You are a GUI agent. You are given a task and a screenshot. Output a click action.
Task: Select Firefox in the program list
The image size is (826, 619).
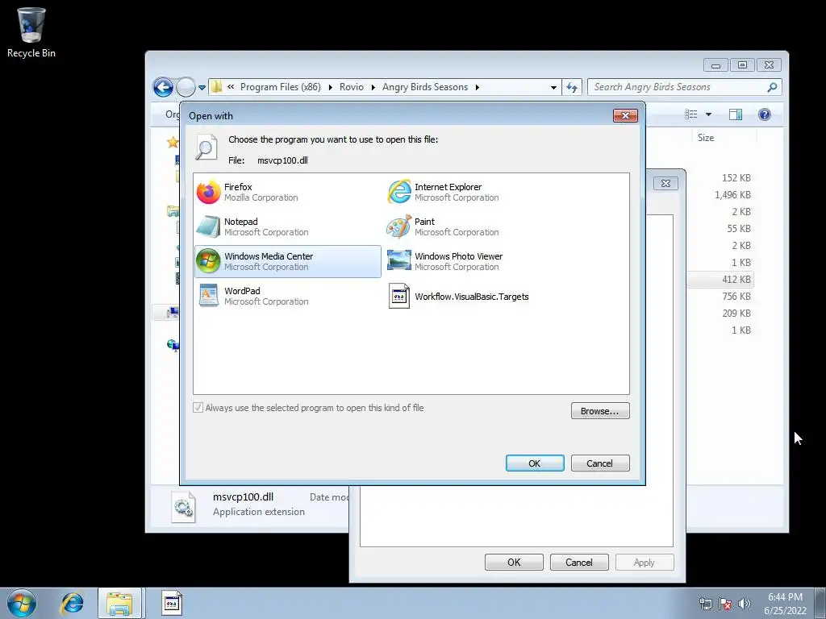[x=288, y=192]
